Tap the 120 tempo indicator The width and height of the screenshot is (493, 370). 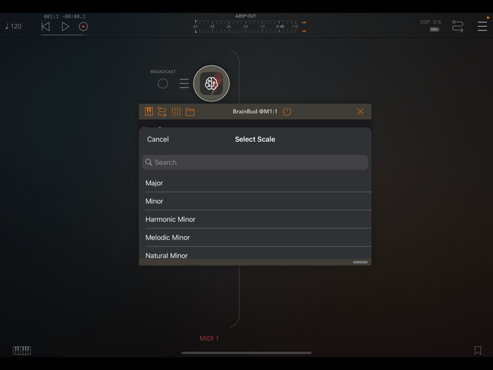coord(13,27)
